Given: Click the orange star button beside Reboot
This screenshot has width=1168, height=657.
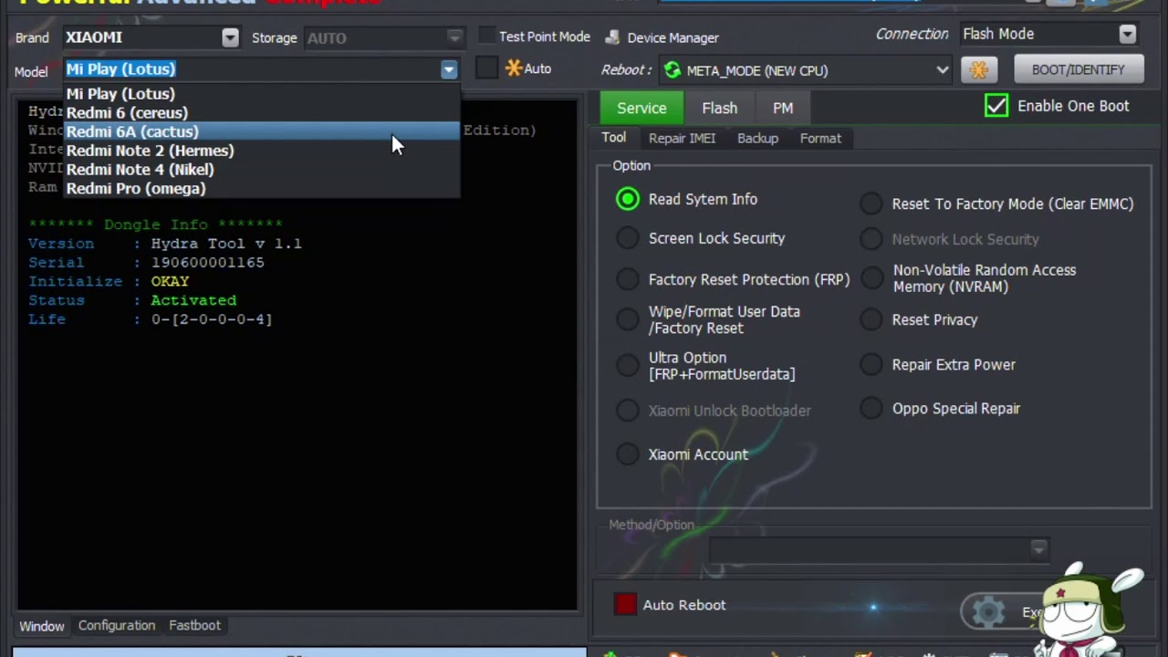Looking at the screenshot, I should coord(979,70).
